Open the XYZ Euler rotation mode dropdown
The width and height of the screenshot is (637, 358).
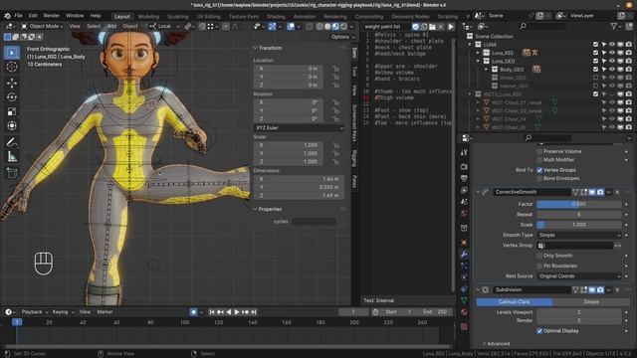pyautogui.click(x=299, y=128)
